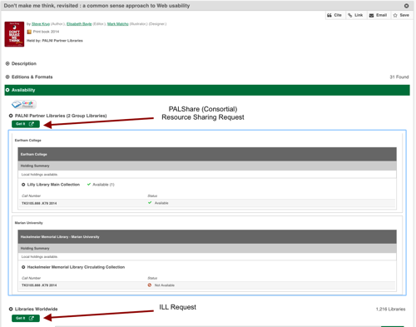The width and height of the screenshot is (416, 327).
Task: Click the Available (1) check icon
Action: [89, 184]
